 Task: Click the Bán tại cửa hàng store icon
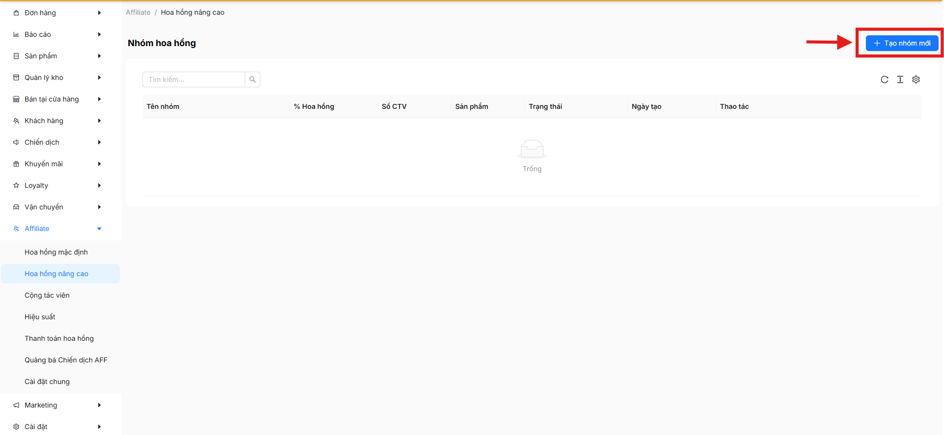pos(16,99)
